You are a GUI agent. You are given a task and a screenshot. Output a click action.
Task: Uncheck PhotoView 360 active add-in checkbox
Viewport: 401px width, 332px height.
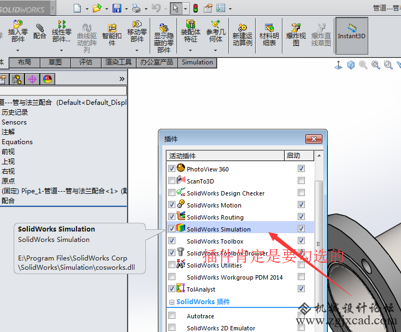(x=172, y=168)
